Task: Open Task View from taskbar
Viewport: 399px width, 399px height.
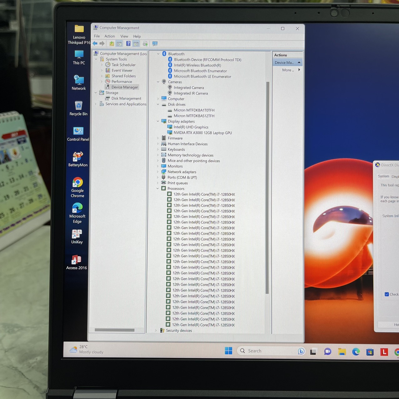Action: pos(313,351)
